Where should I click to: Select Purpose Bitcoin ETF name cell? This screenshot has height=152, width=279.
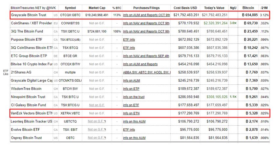(27, 40)
